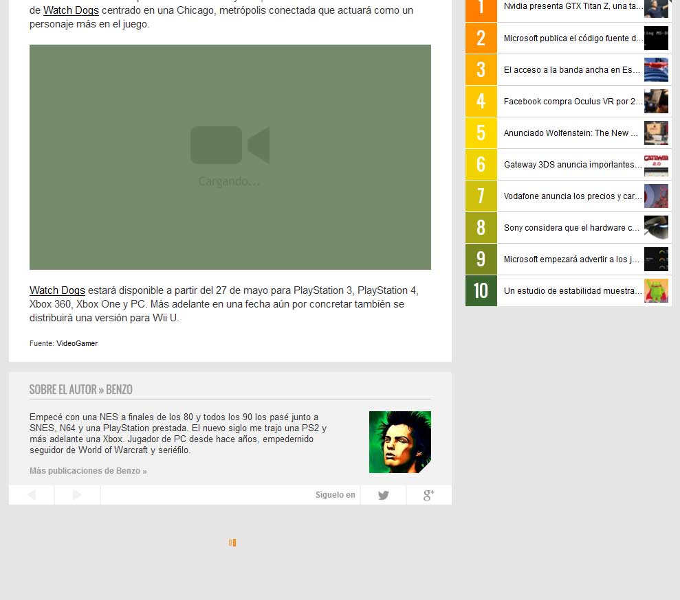The height and width of the screenshot is (600, 680).
Task: Open the Gateway 3DS thumbnail
Action: 656,165
